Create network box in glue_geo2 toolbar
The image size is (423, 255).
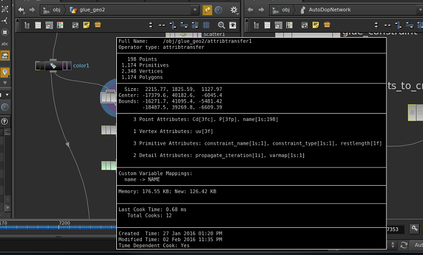point(75,25)
